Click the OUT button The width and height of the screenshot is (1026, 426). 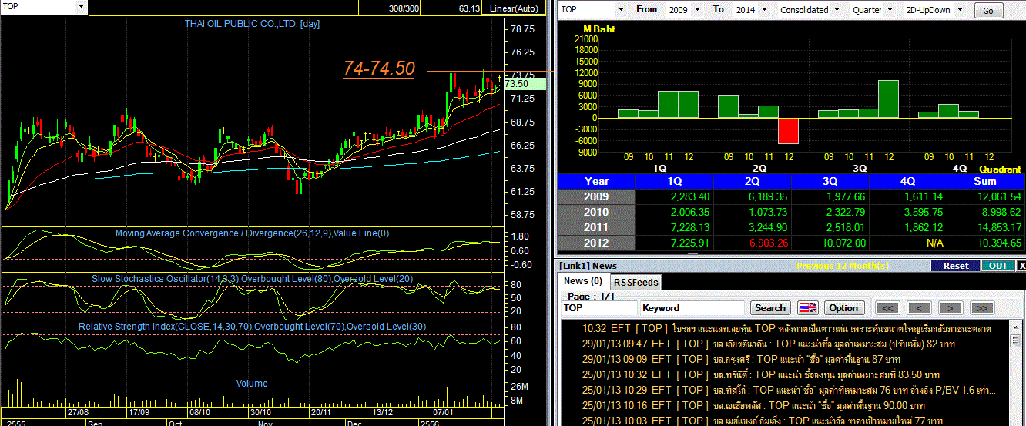pyautogui.click(x=997, y=266)
